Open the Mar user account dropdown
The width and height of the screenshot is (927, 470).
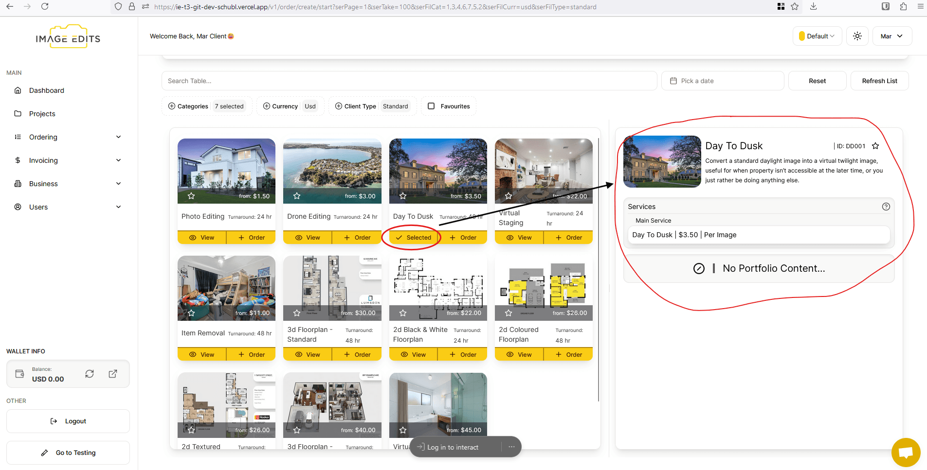point(892,36)
